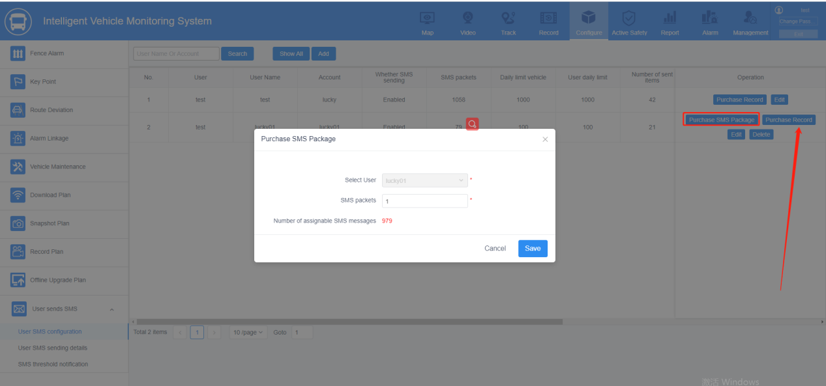This screenshot has height=386, width=826.
Task: Open User SMS configuration menu item
Action: tap(50, 331)
